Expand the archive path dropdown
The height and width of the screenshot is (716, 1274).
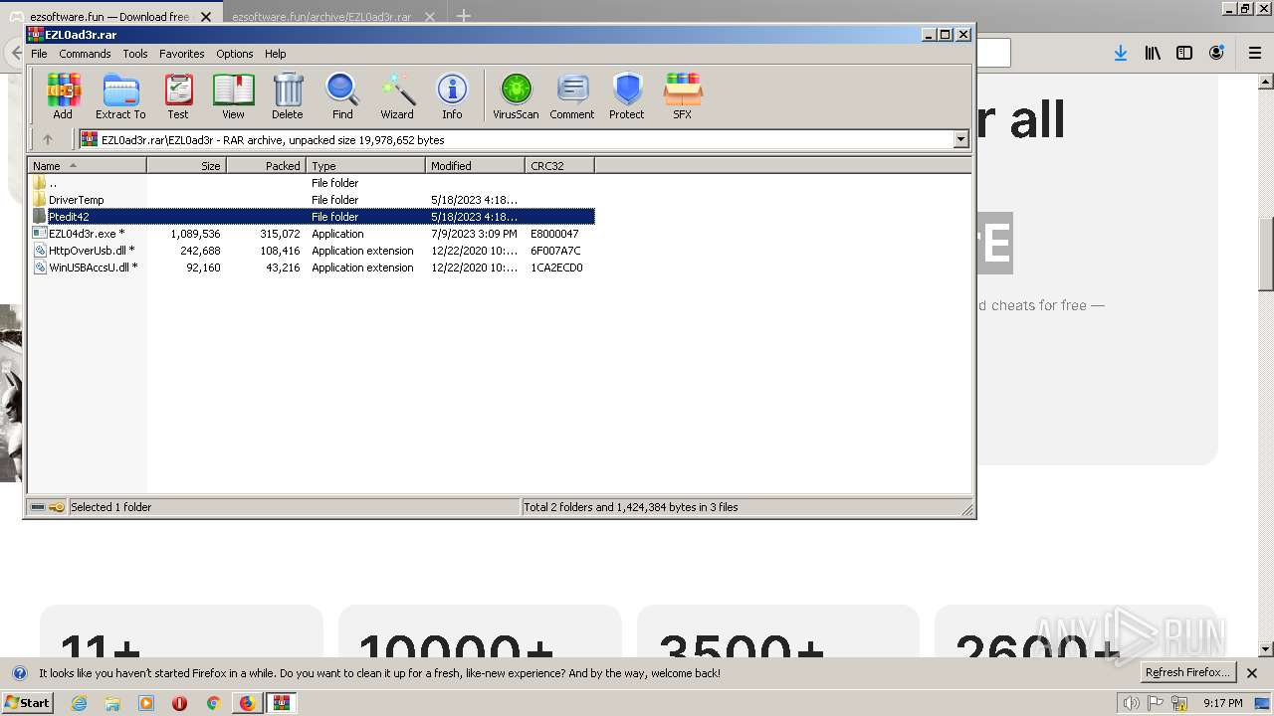[961, 139]
